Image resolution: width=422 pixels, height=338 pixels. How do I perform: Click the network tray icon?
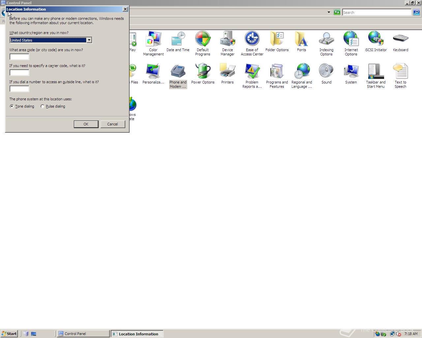pyautogui.click(x=392, y=334)
